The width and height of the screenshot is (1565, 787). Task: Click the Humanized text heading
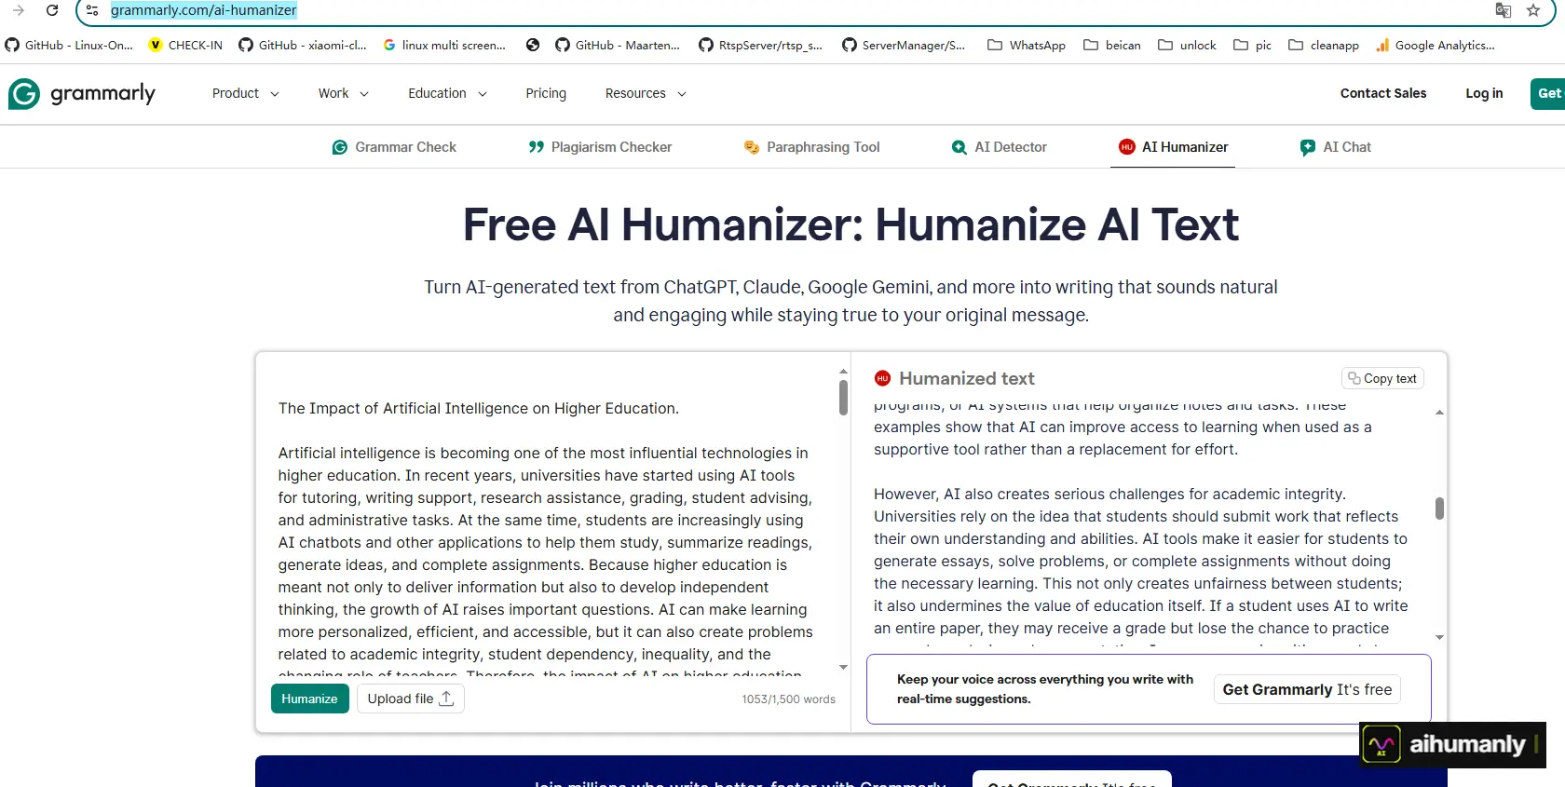click(967, 378)
